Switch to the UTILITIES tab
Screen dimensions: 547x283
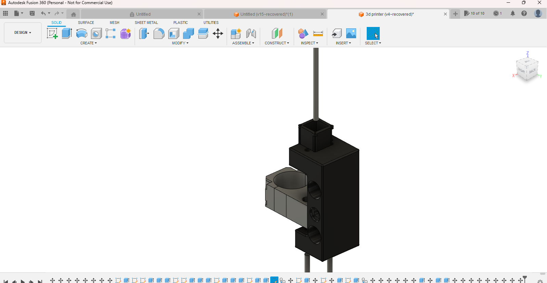211,23
